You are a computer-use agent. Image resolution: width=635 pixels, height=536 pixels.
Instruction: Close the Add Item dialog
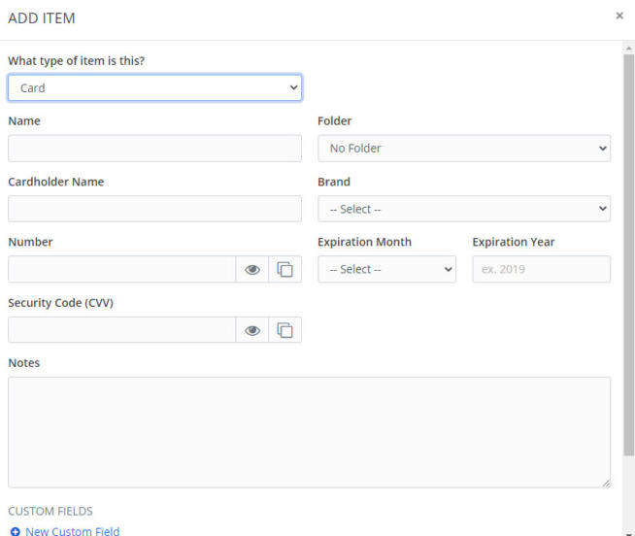[619, 17]
